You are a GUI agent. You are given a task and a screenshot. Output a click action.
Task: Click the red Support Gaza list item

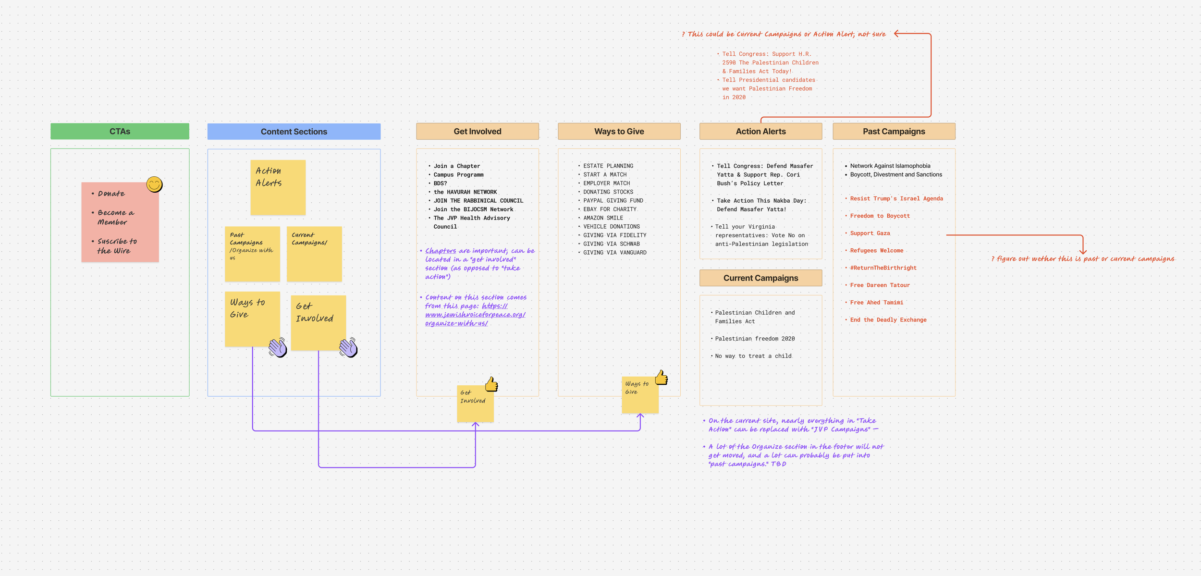870,233
